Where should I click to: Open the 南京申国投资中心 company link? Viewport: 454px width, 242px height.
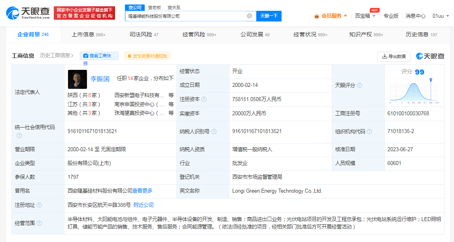[139, 104]
